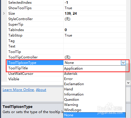The image size is (131, 118).
Task: Select the Tag property row
Action: pos(66,41)
